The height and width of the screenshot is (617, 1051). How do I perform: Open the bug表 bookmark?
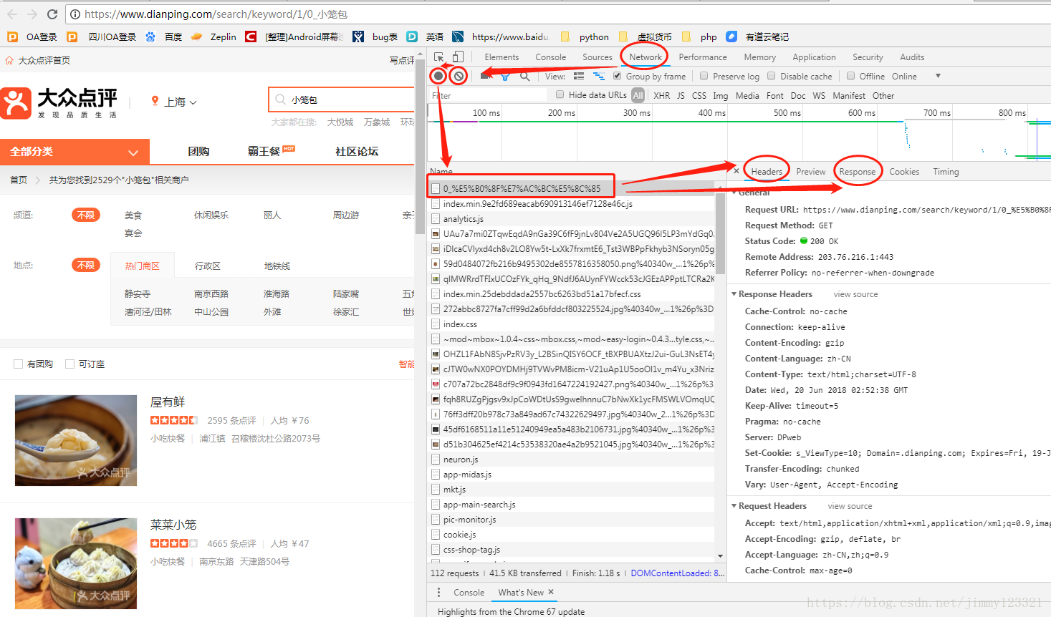[375, 37]
